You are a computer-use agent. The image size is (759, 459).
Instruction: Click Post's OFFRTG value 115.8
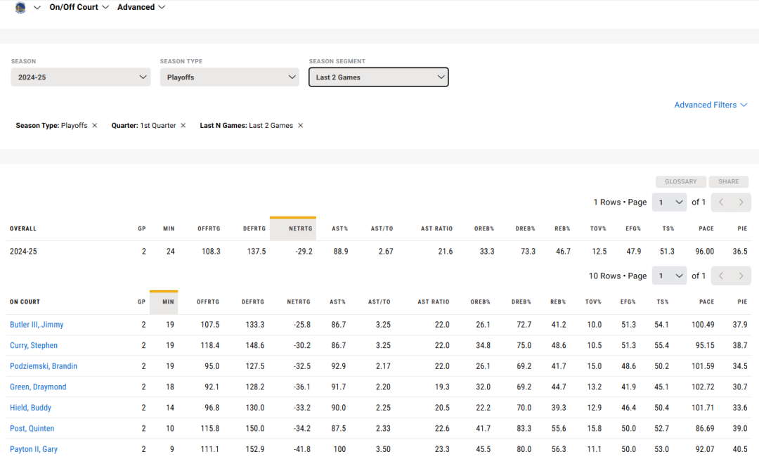pyautogui.click(x=210, y=429)
